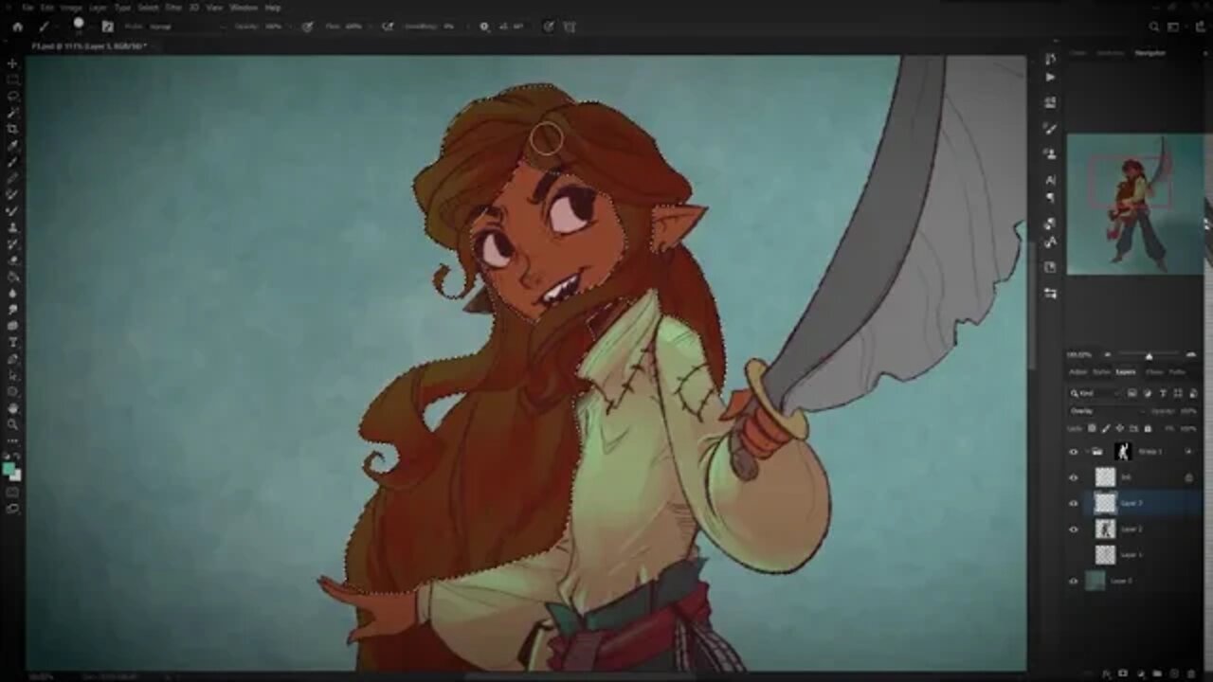Open brush Mode Normal dropdown
This screenshot has width=1213, height=682.
click(188, 27)
